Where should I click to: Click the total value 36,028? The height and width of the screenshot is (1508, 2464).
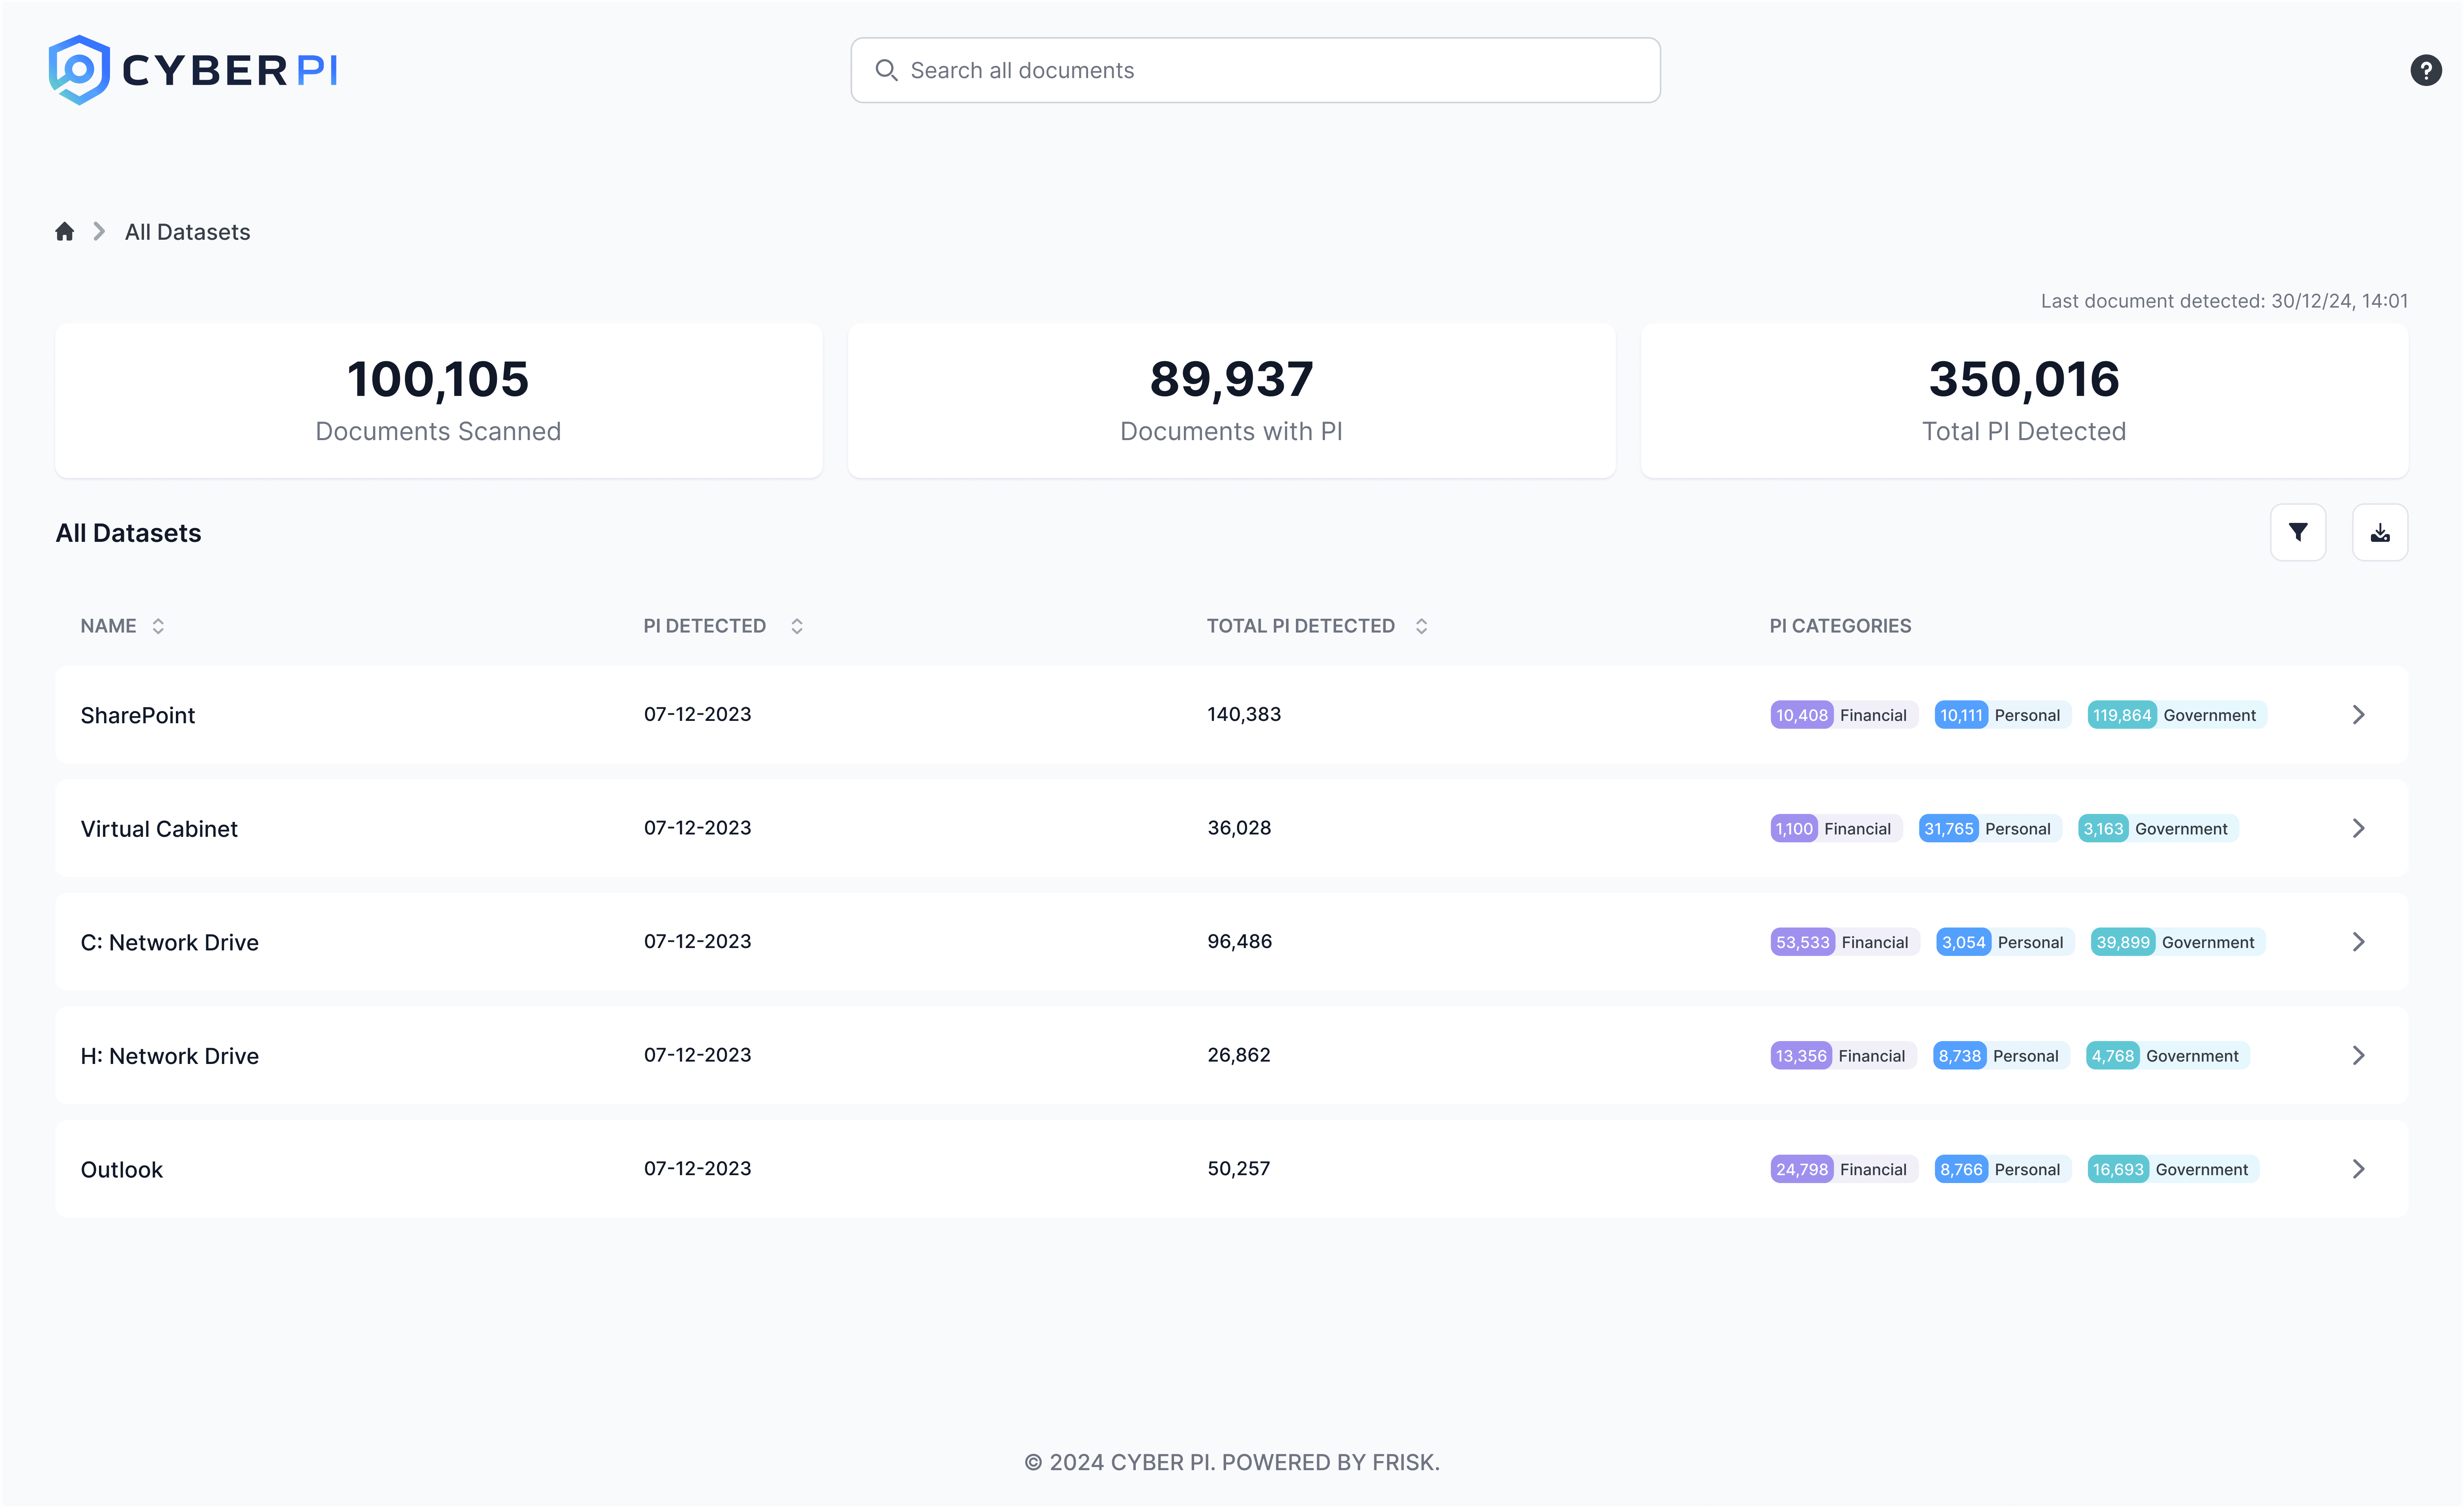click(x=1239, y=828)
